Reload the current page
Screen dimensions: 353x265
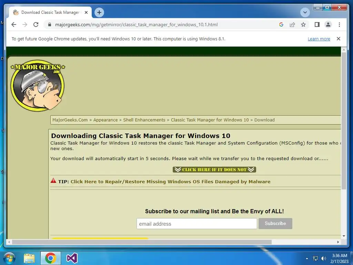tap(36, 24)
